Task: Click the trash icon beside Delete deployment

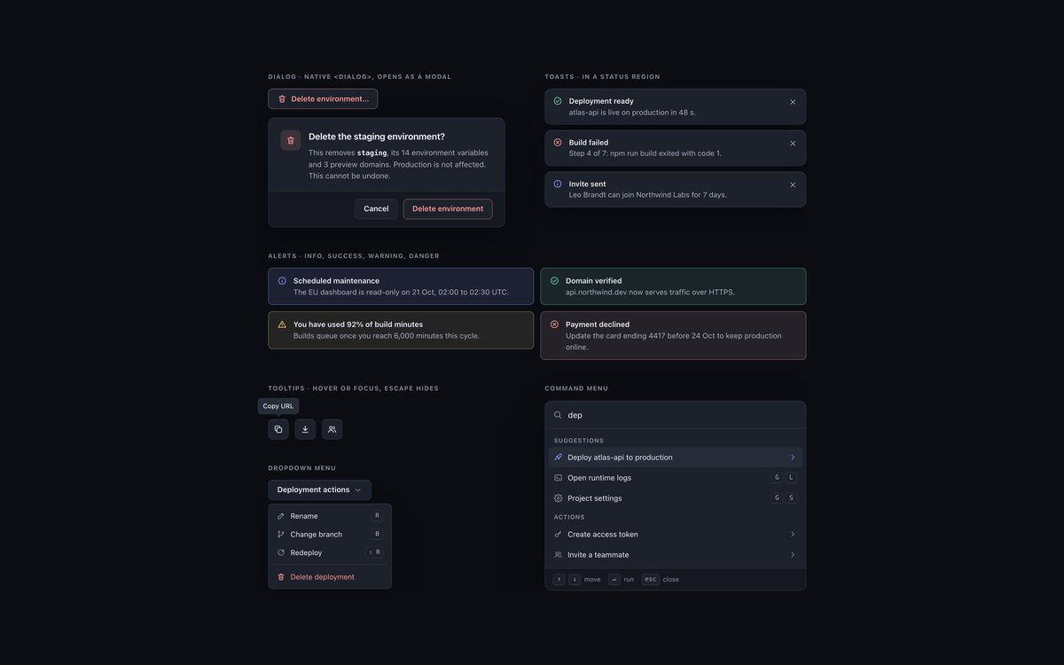Action: pos(281,577)
